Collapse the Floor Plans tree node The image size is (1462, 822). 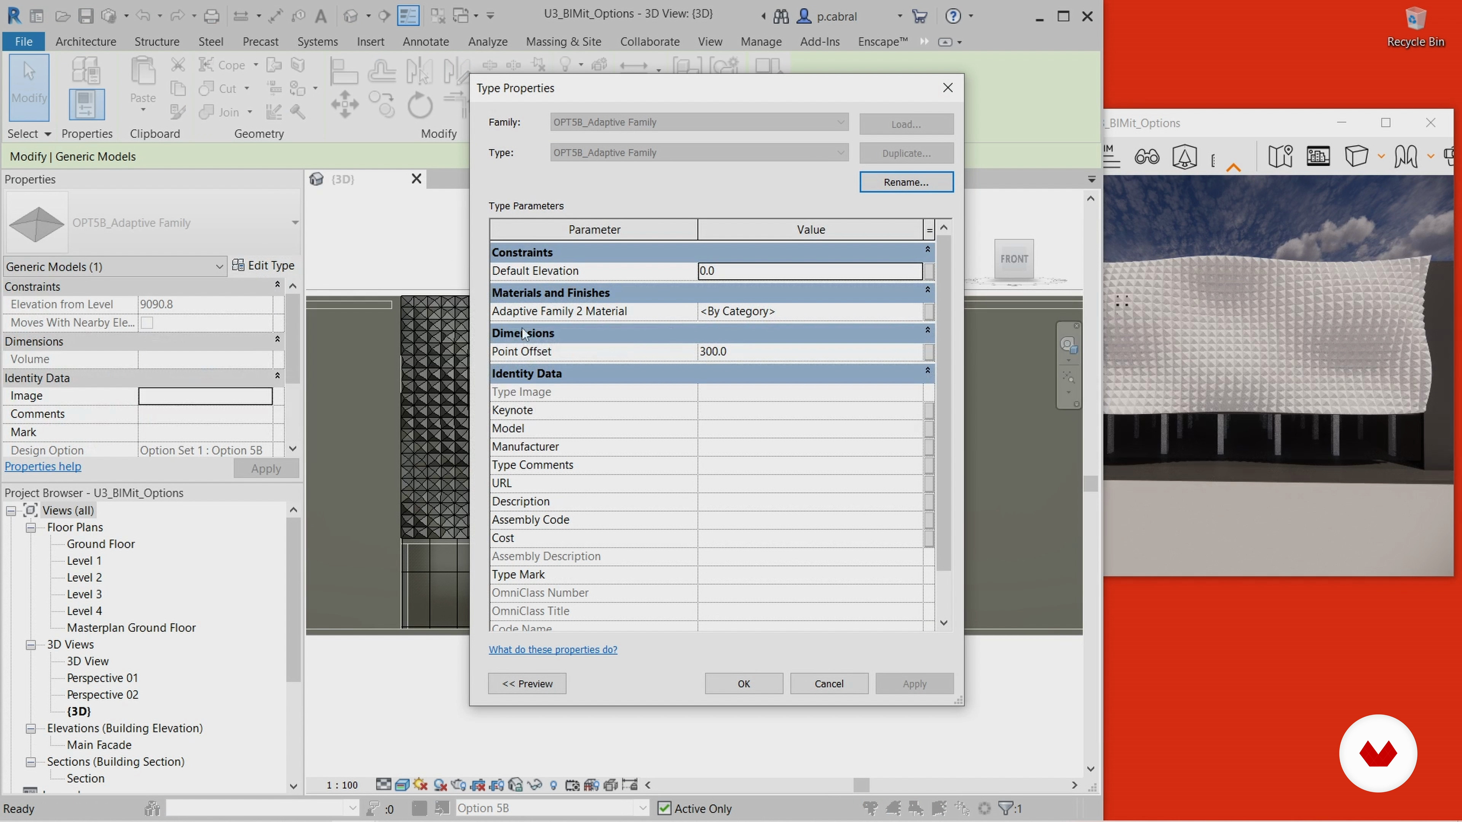click(x=31, y=527)
